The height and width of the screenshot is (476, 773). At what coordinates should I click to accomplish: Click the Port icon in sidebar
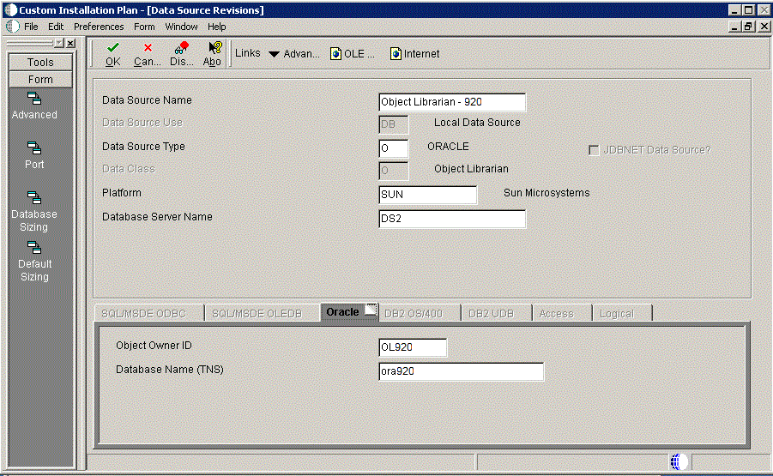[34, 148]
